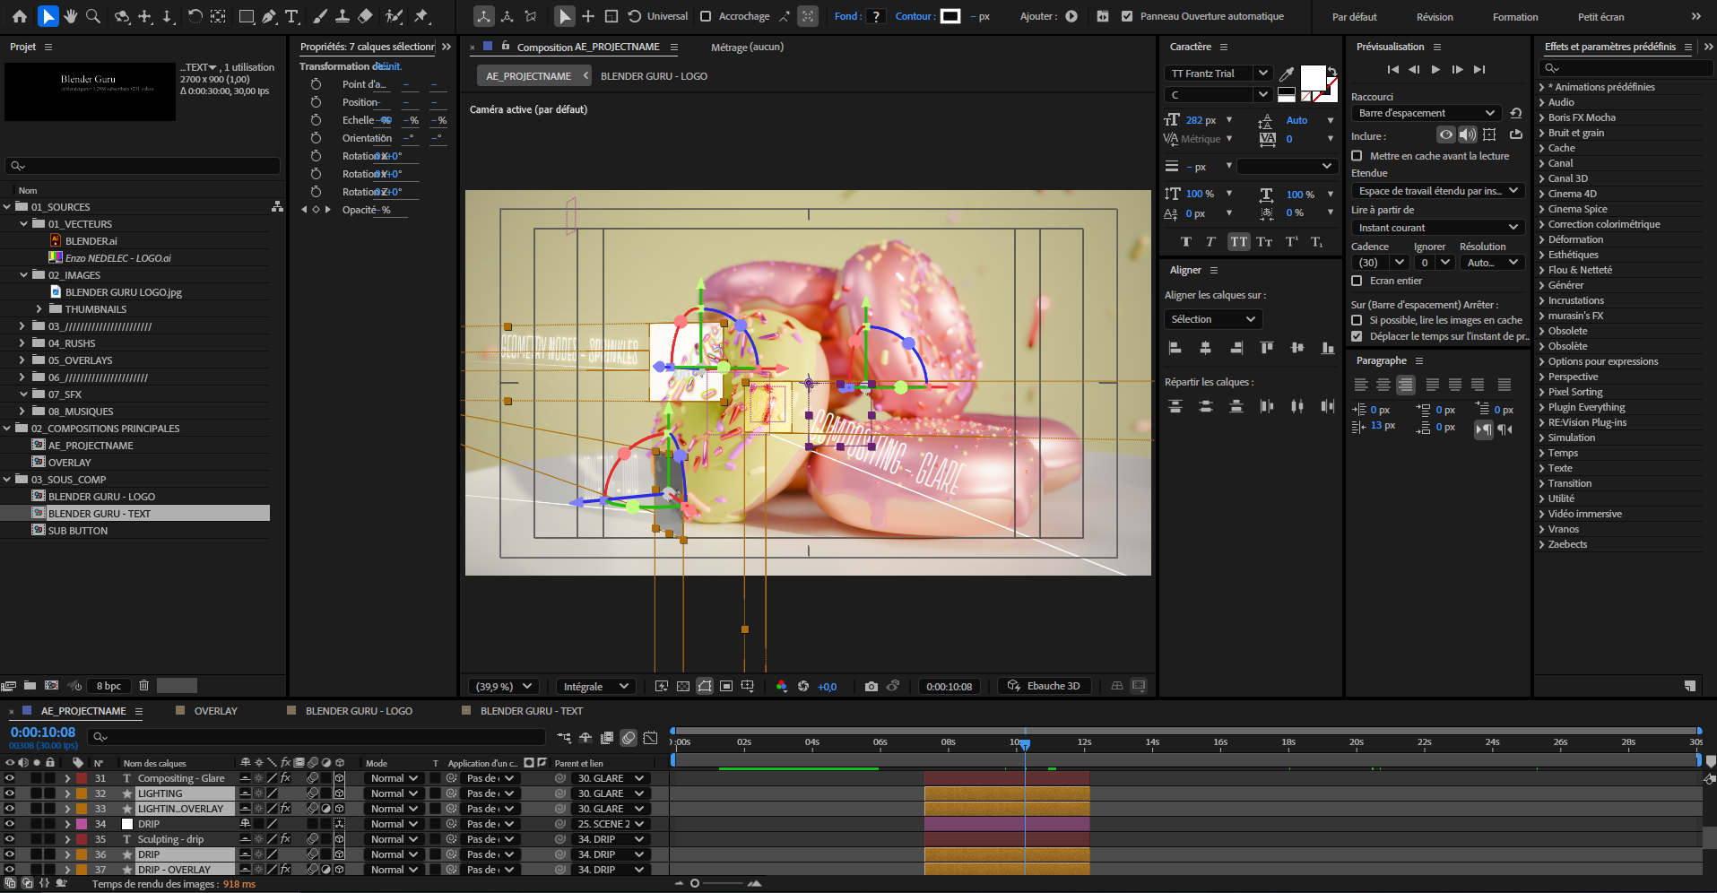
Task: Select the Type tool
Action: point(292,16)
